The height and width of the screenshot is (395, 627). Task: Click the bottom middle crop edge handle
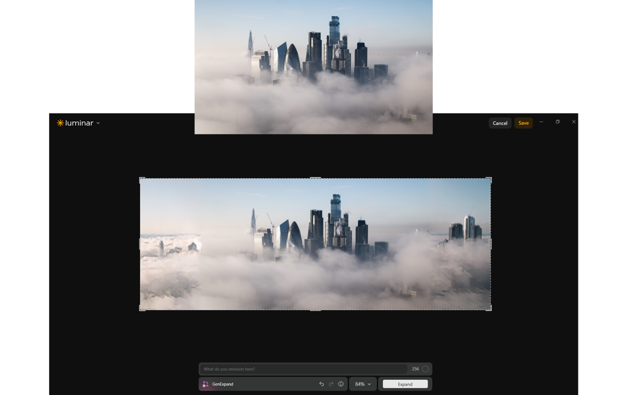(x=315, y=310)
